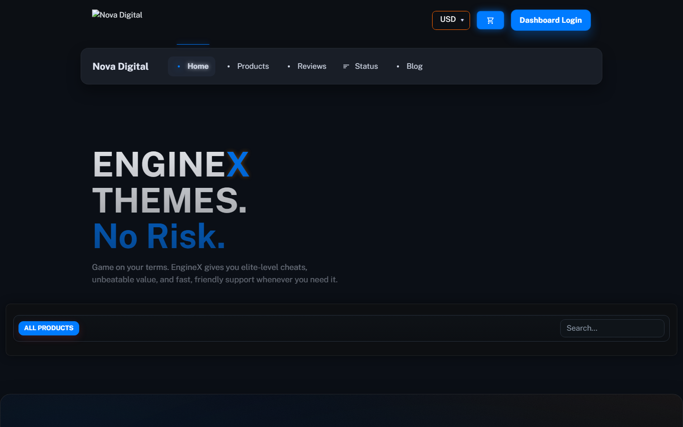Click the No Risk. heading text
The height and width of the screenshot is (427, 683).
[x=159, y=236]
